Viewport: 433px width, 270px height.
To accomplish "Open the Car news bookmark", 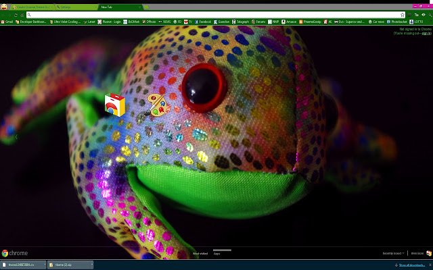I will [x=376, y=22].
